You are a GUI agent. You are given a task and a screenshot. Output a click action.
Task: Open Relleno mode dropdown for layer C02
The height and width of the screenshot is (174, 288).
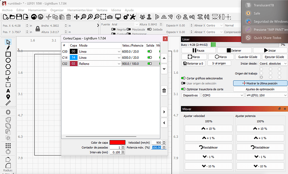pos(100,64)
